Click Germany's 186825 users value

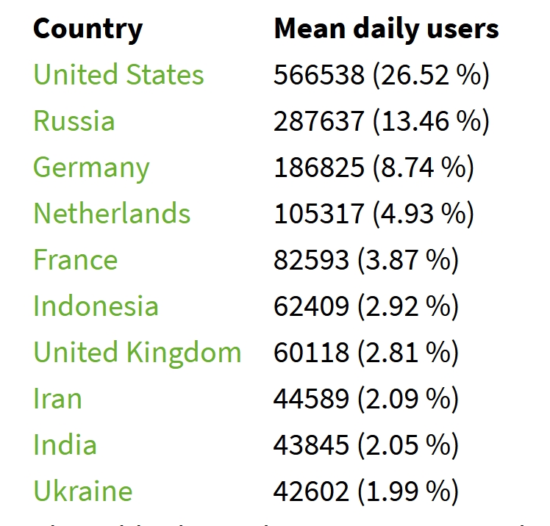[x=374, y=167]
